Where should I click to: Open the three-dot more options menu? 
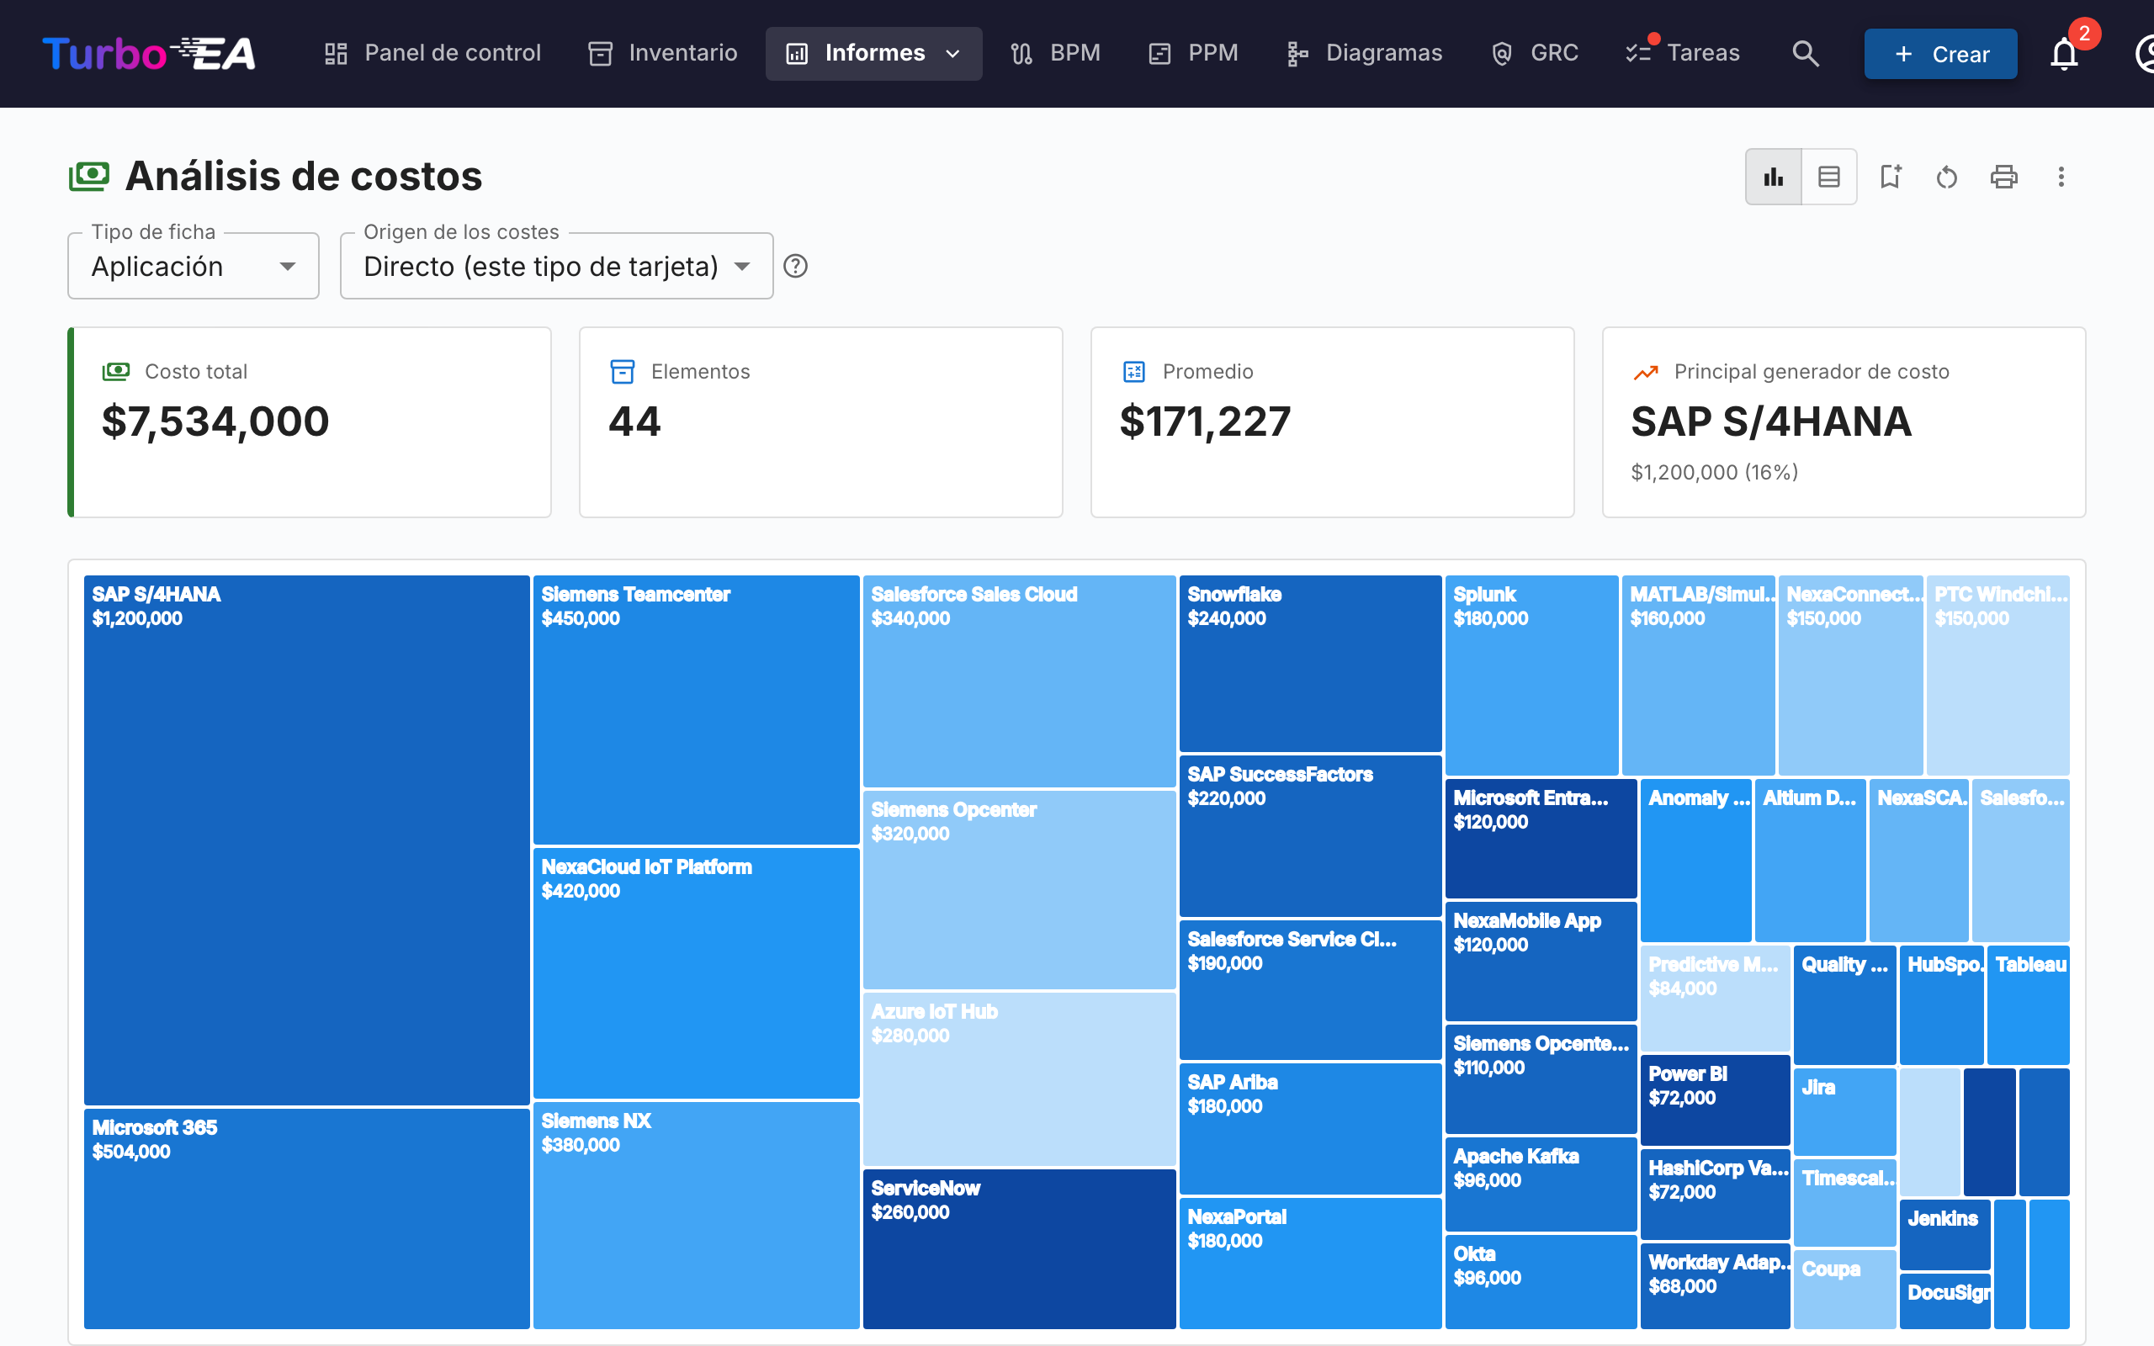coord(2061,177)
